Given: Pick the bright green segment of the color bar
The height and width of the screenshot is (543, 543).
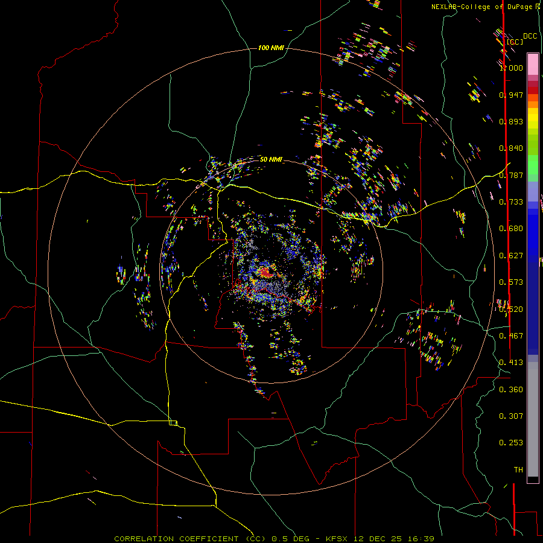Looking at the screenshot, I should [533, 165].
